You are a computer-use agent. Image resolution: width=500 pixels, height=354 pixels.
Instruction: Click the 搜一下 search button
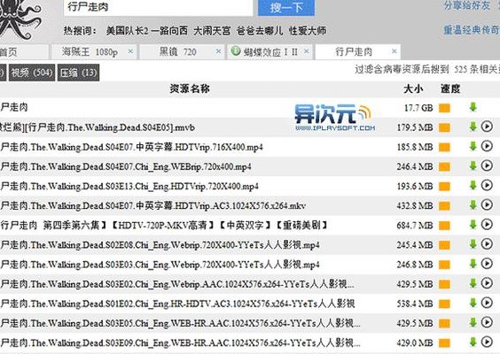pyautogui.click(x=286, y=7)
